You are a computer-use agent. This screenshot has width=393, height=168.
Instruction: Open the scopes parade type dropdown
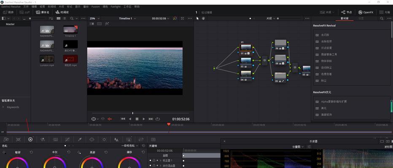298,147
